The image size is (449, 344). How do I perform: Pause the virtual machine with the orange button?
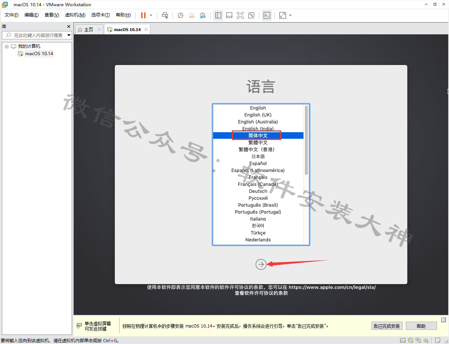pyautogui.click(x=143, y=15)
